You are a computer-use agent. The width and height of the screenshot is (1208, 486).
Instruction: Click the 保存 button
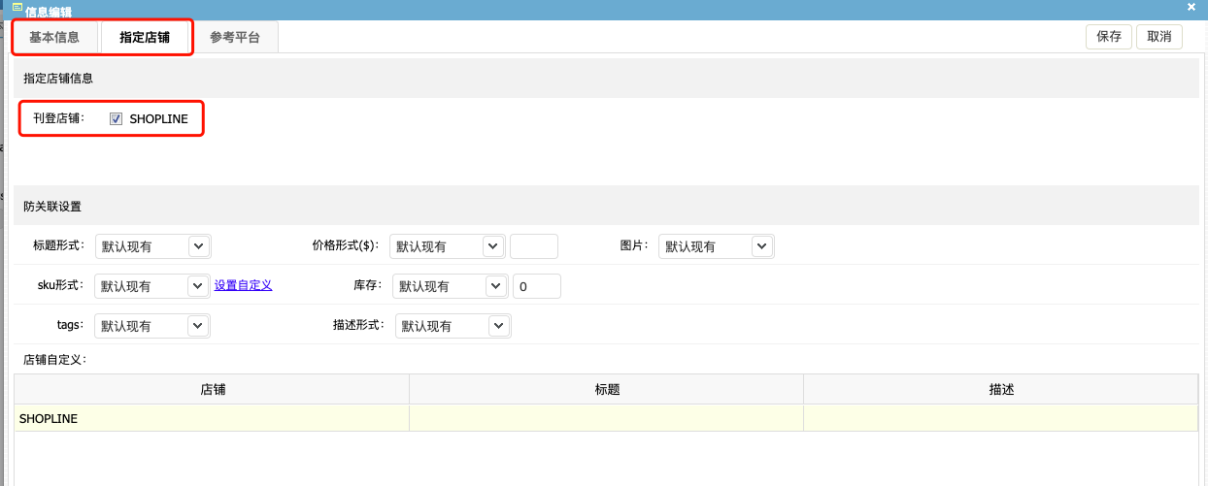tap(1109, 37)
